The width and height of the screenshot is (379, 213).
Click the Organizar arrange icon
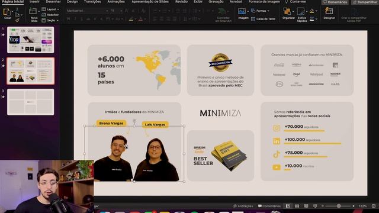point(287,11)
